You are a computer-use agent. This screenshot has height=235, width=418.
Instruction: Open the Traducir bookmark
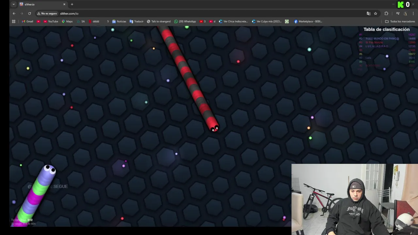click(137, 21)
